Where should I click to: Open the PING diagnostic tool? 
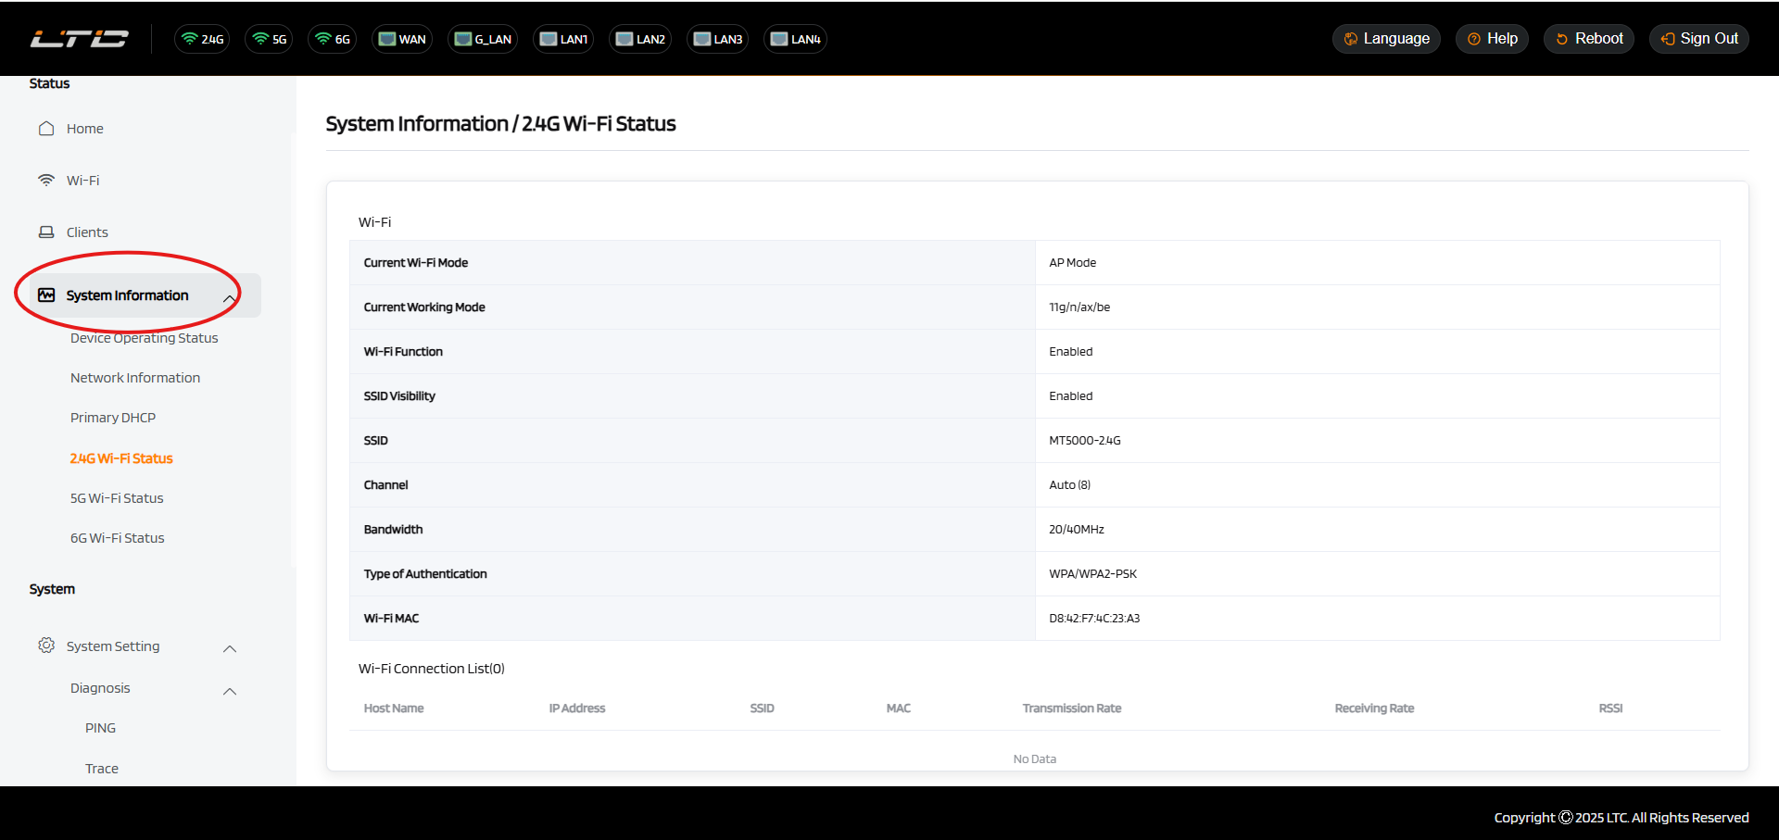[x=100, y=728]
